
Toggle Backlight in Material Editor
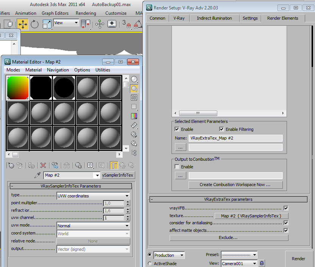pos(134,88)
